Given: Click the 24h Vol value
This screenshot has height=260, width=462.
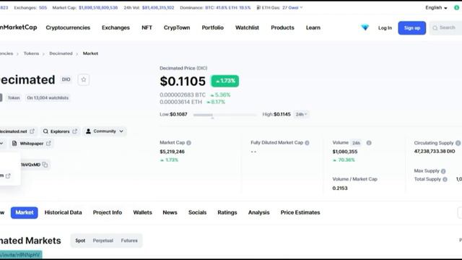Looking at the screenshot, I should click(158, 8).
